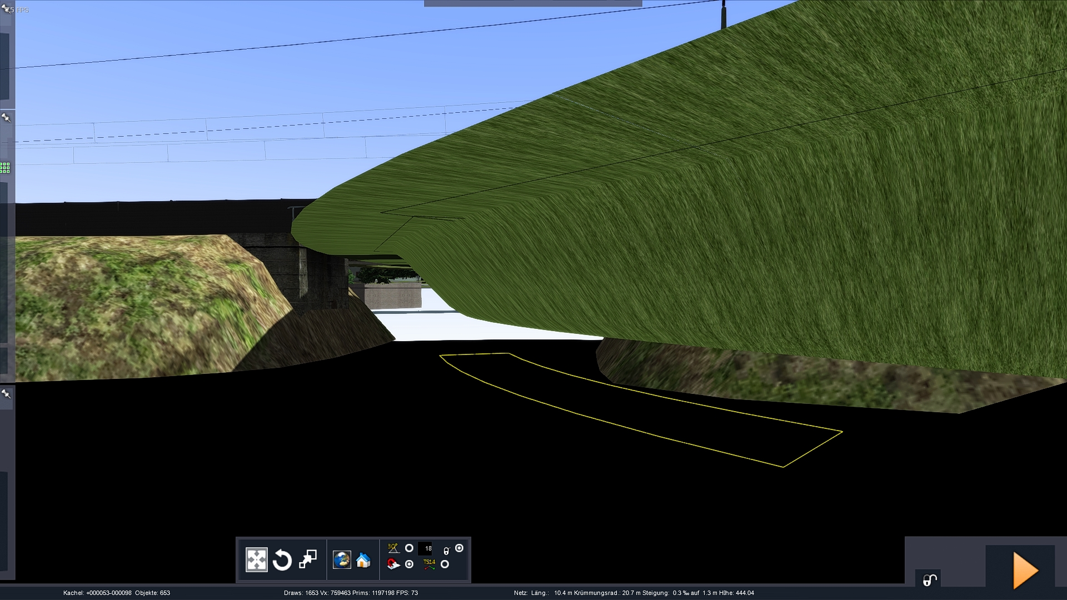Click the green grid icon on left
This screenshot has width=1067, height=600.
5,168
